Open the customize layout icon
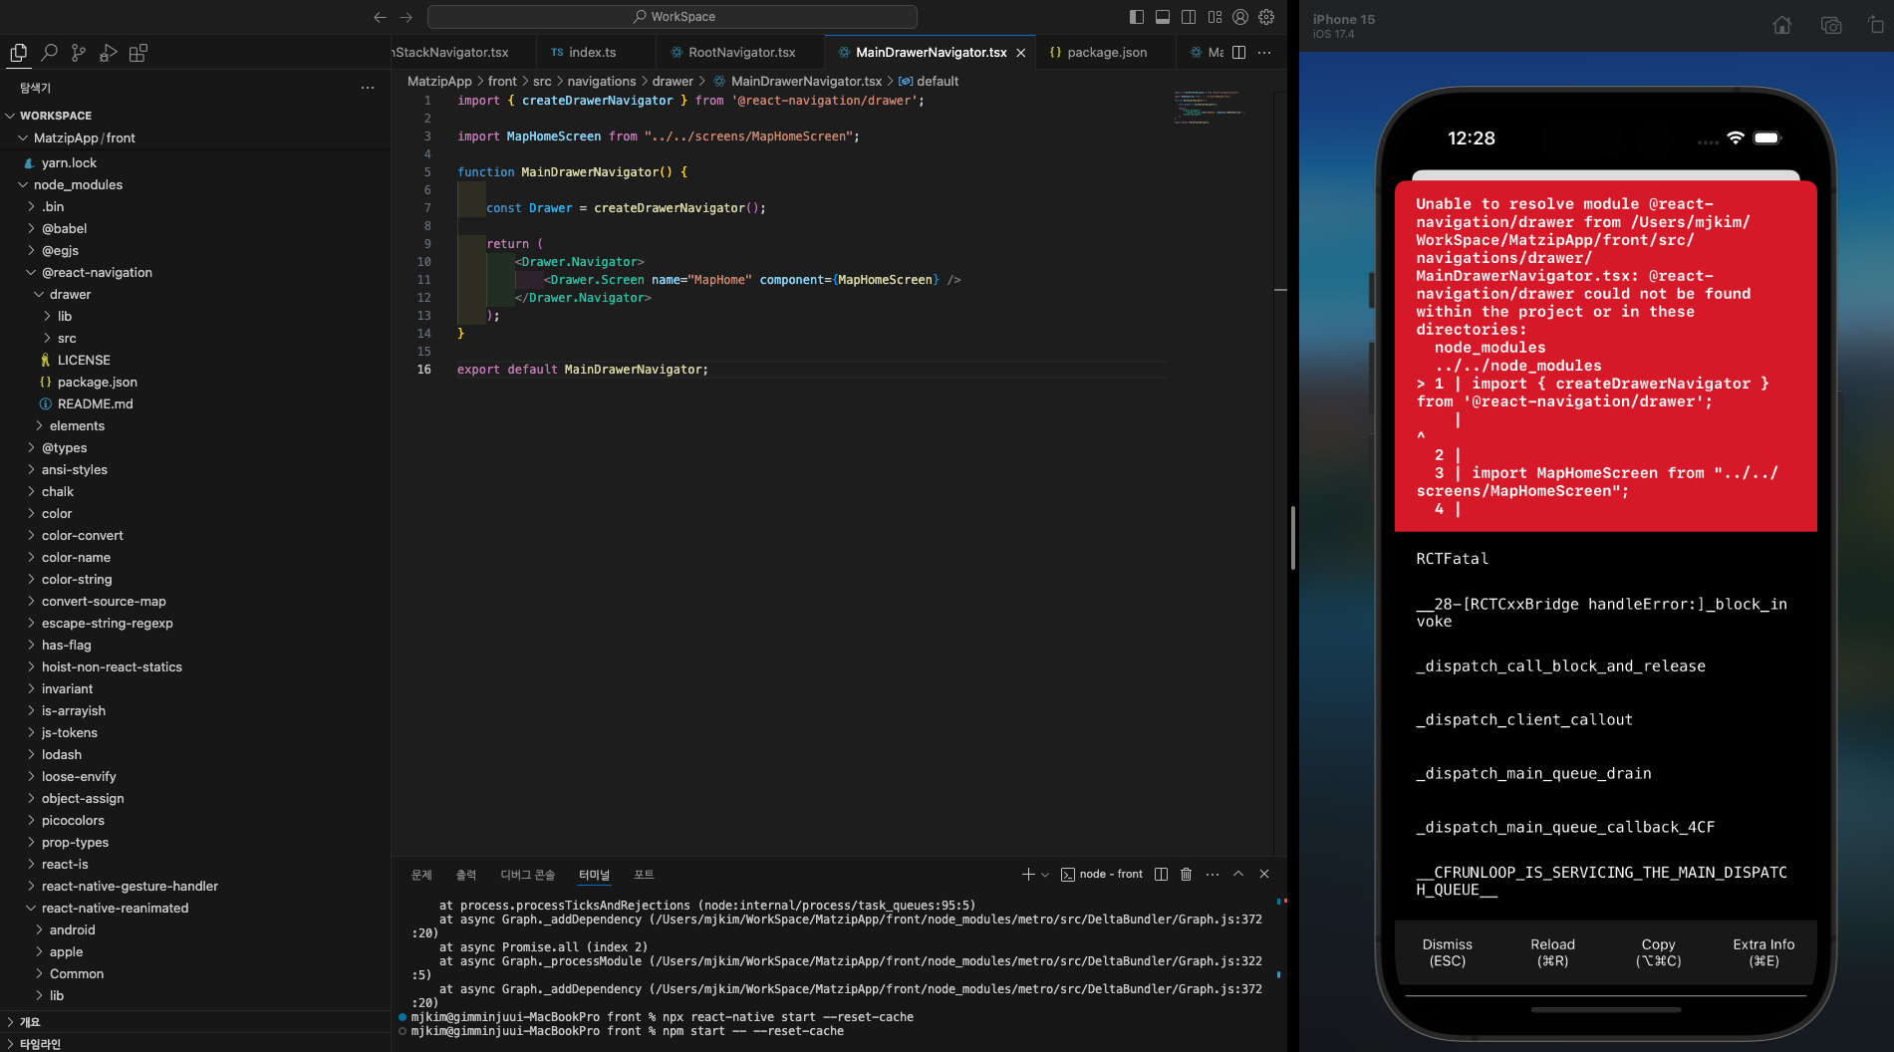1894x1052 pixels. point(1215,17)
